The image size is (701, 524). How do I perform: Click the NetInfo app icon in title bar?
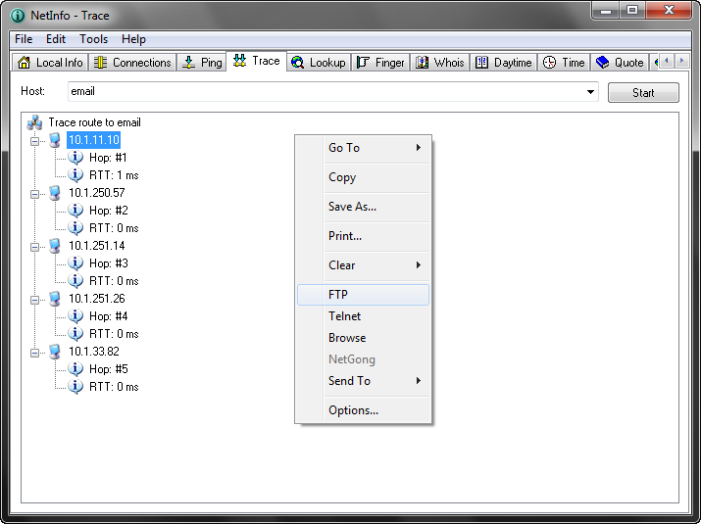[17, 16]
